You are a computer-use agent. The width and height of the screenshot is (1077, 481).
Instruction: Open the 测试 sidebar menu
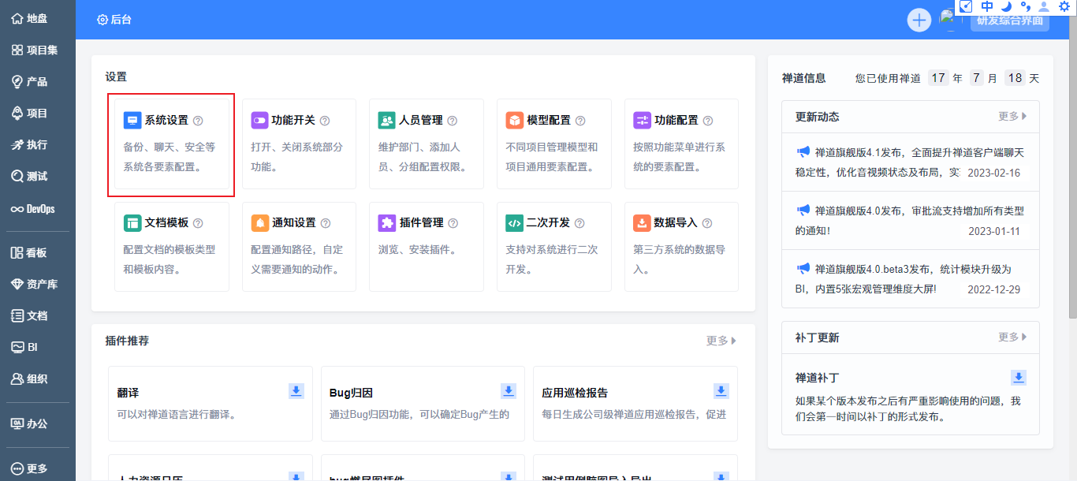tap(30, 177)
